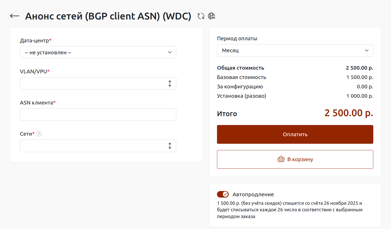Open the Период оплаты dropdown chevron
Screen dimensions: 391x229
pyautogui.click(x=367, y=50)
